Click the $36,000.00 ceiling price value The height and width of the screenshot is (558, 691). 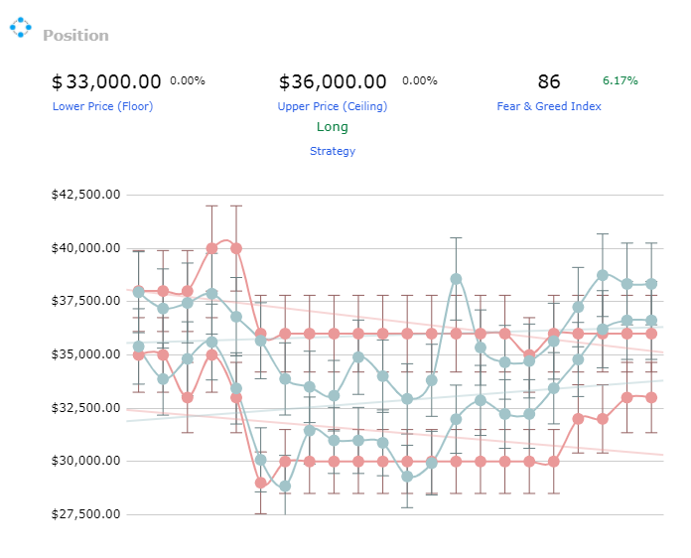333,82
